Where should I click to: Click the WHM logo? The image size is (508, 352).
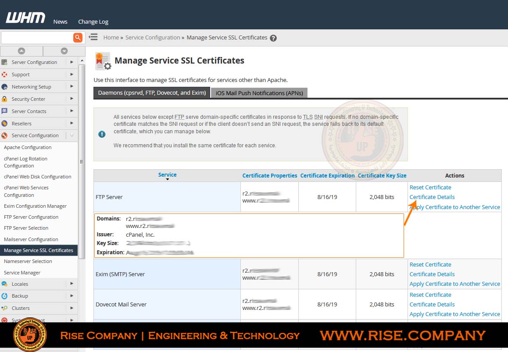[25, 18]
